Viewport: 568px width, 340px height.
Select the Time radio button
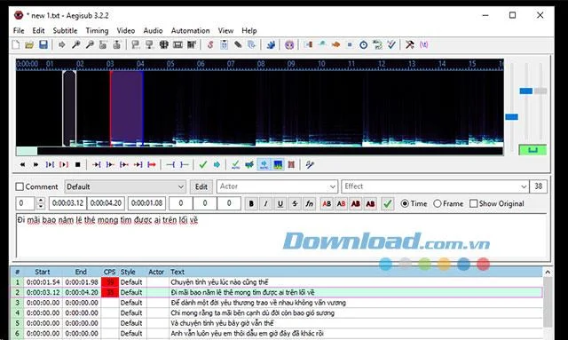(x=405, y=203)
